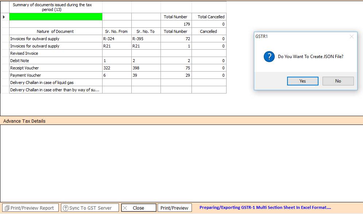
Task: Click the Nature of Document header
Action: pos(55,31)
